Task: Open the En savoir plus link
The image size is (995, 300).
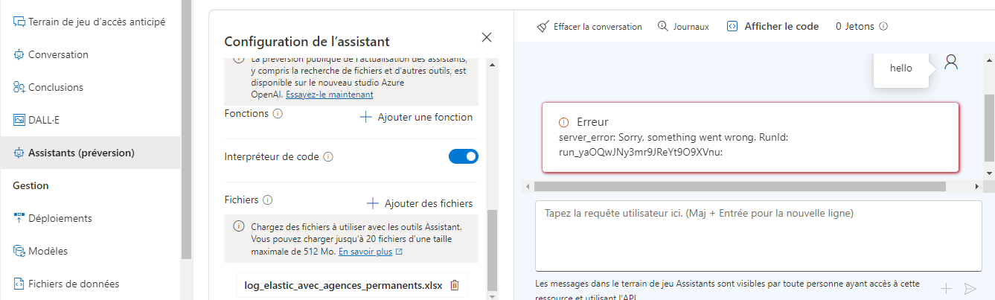Action: (x=370, y=252)
